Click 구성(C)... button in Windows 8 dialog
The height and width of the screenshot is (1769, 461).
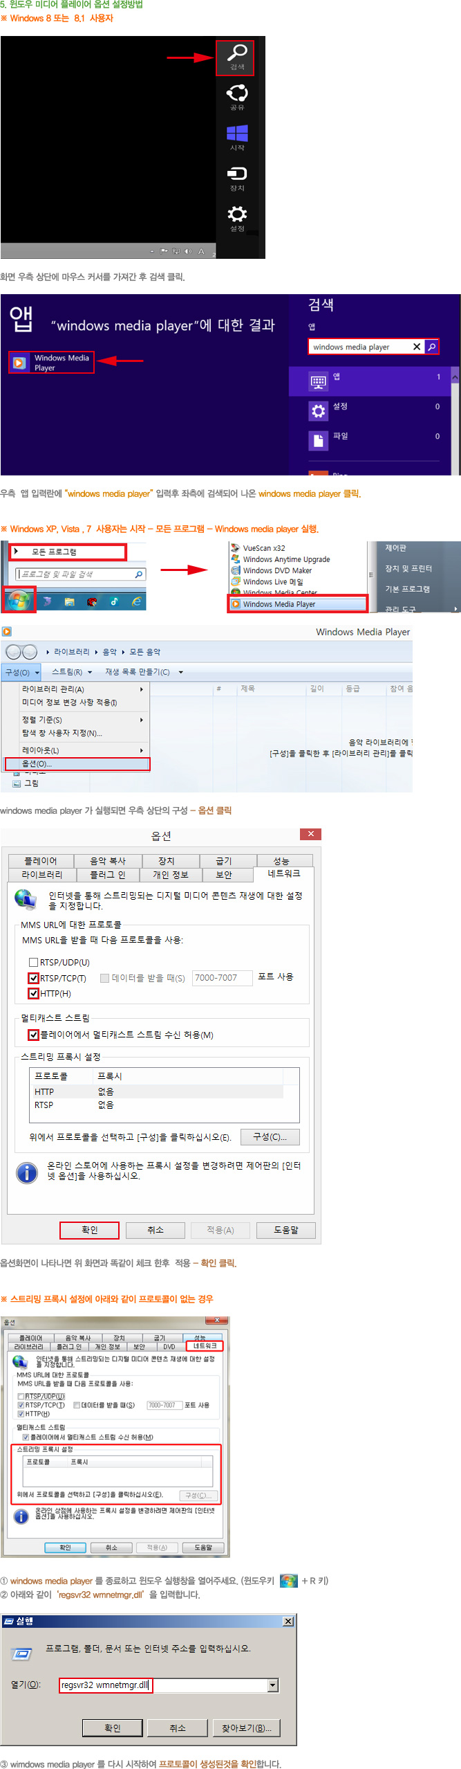tap(270, 1136)
